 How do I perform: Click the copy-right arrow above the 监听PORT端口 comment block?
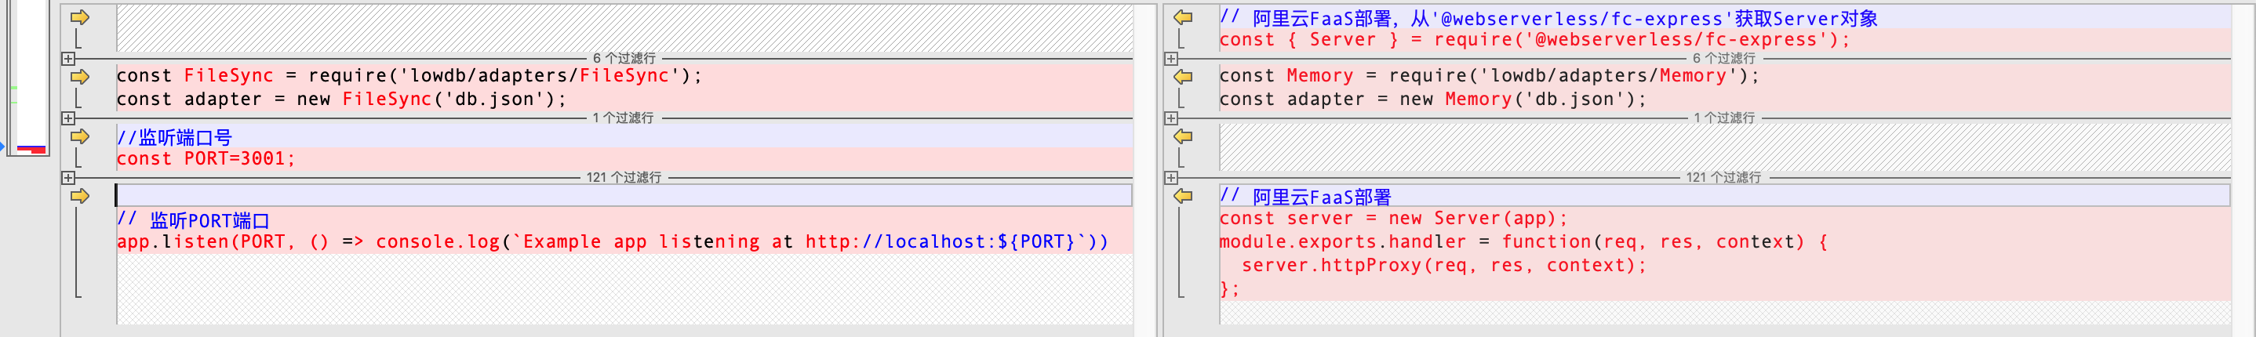[x=80, y=196]
